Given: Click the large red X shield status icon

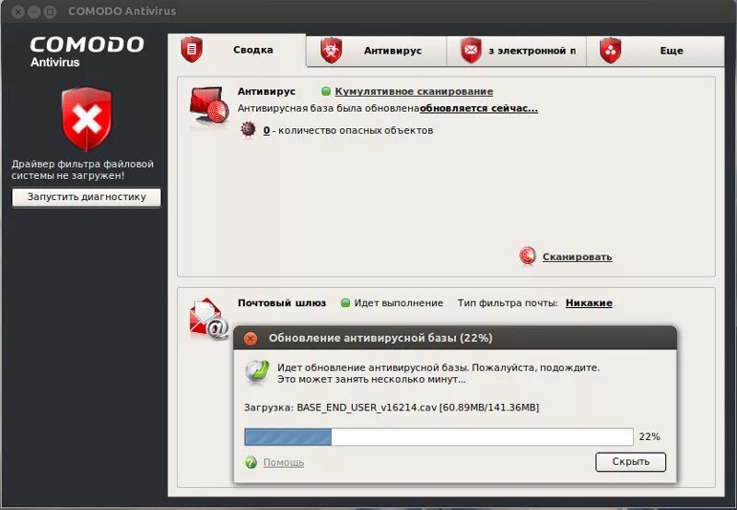Looking at the screenshot, I should click(x=87, y=119).
